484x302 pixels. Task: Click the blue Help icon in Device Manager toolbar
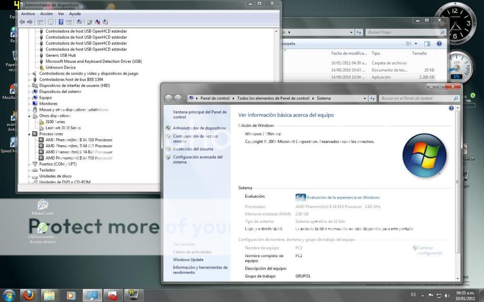pyautogui.click(x=61, y=22)
